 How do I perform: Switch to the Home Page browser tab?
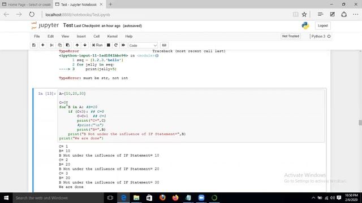click(27, 5)
